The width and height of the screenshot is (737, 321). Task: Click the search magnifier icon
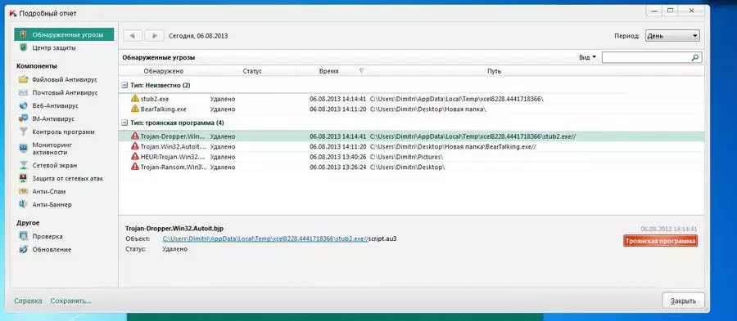point(695,57)
